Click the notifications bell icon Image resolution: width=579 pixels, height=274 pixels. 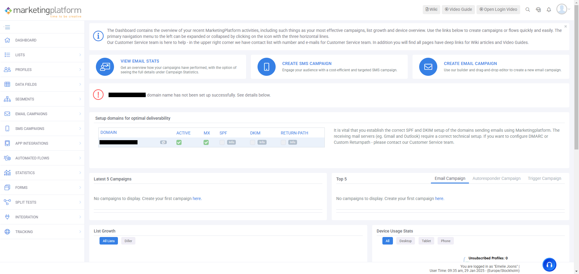[549, 10]
